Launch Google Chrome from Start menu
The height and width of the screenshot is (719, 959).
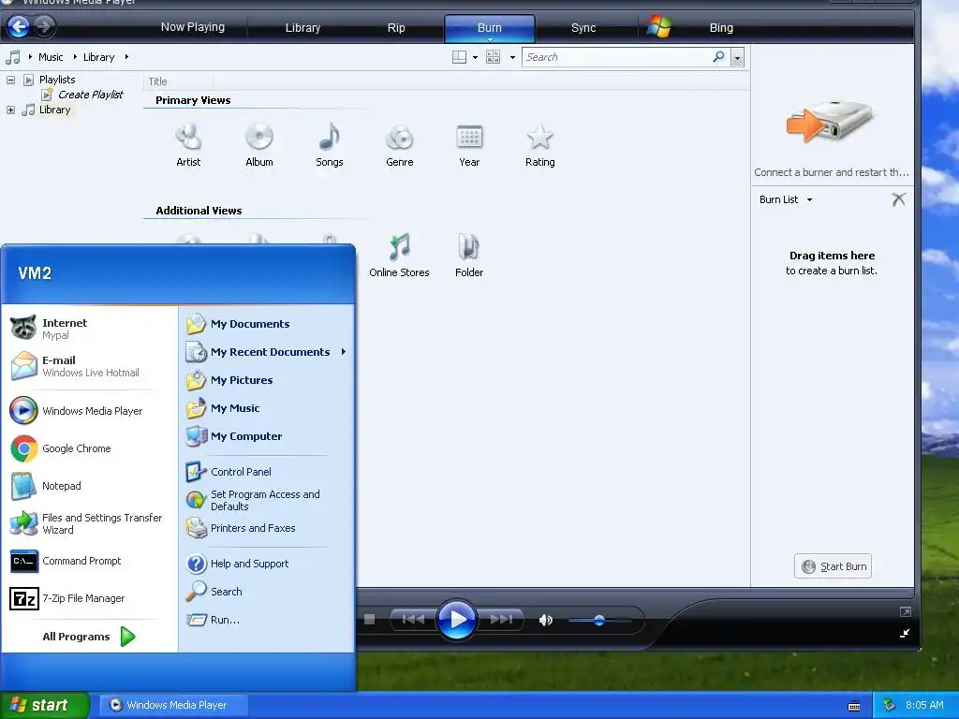(x=90, y=448)
